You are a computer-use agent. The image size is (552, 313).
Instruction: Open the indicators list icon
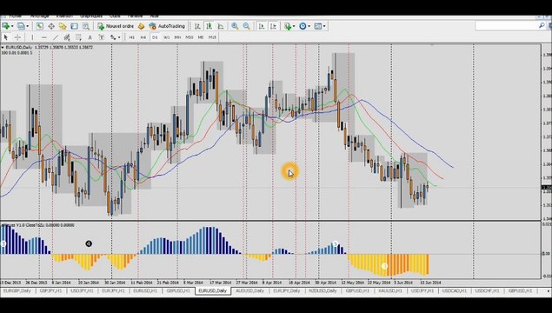(288, 26)
